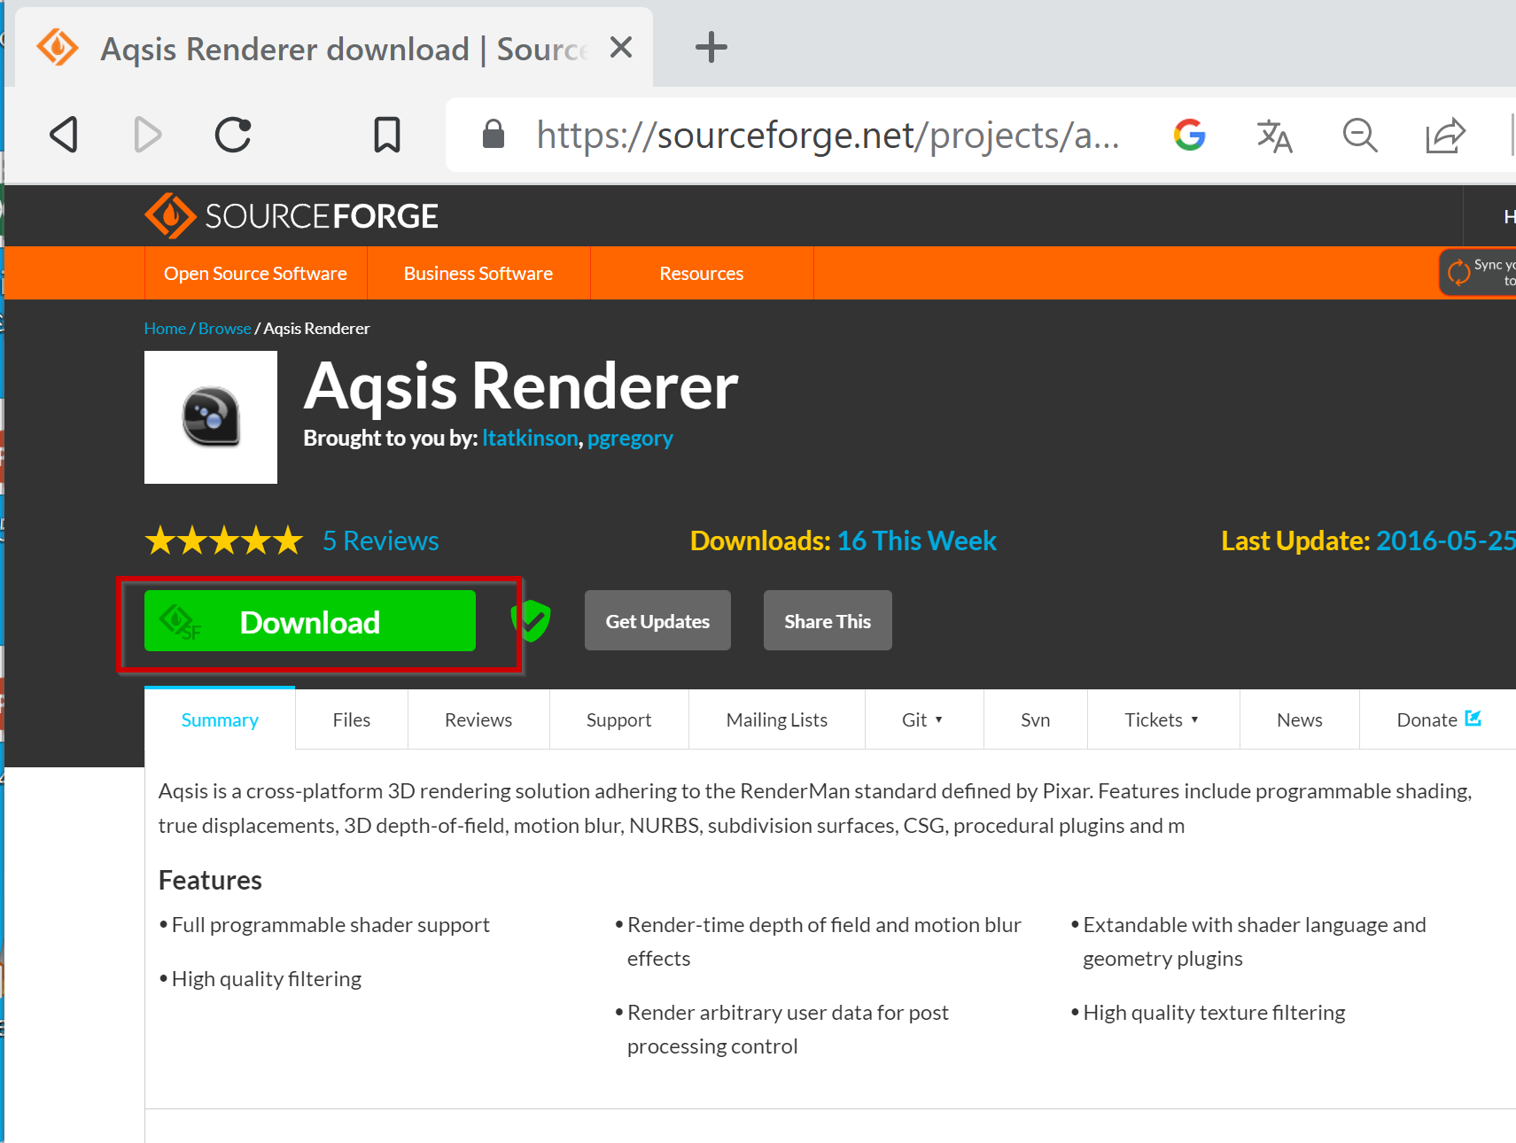Bookmark this page with the bookmark icon
The width and height of the screenshot is (1516, 1143).
point(387,135)
